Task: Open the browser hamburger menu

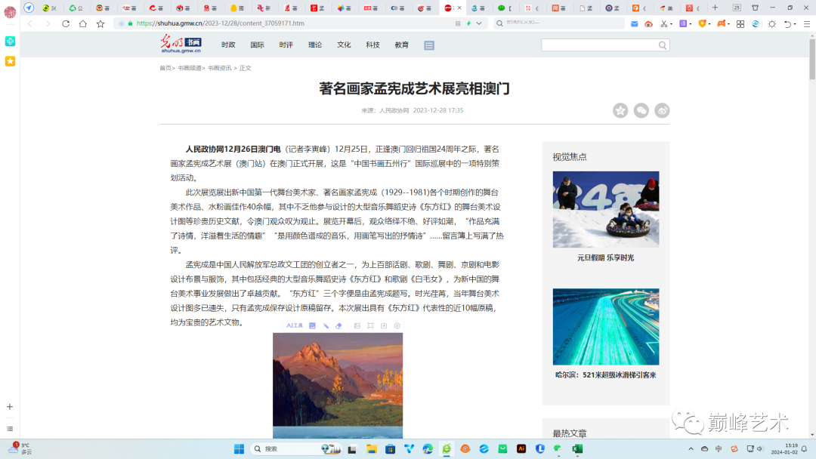Action: click(x=805, y=23)
